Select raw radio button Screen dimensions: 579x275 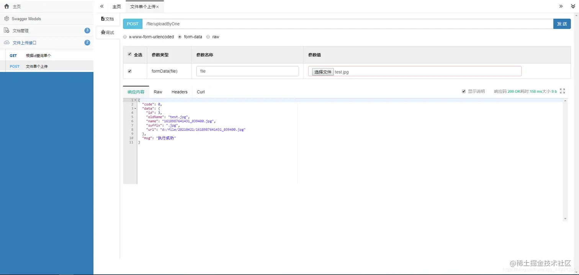208,37
